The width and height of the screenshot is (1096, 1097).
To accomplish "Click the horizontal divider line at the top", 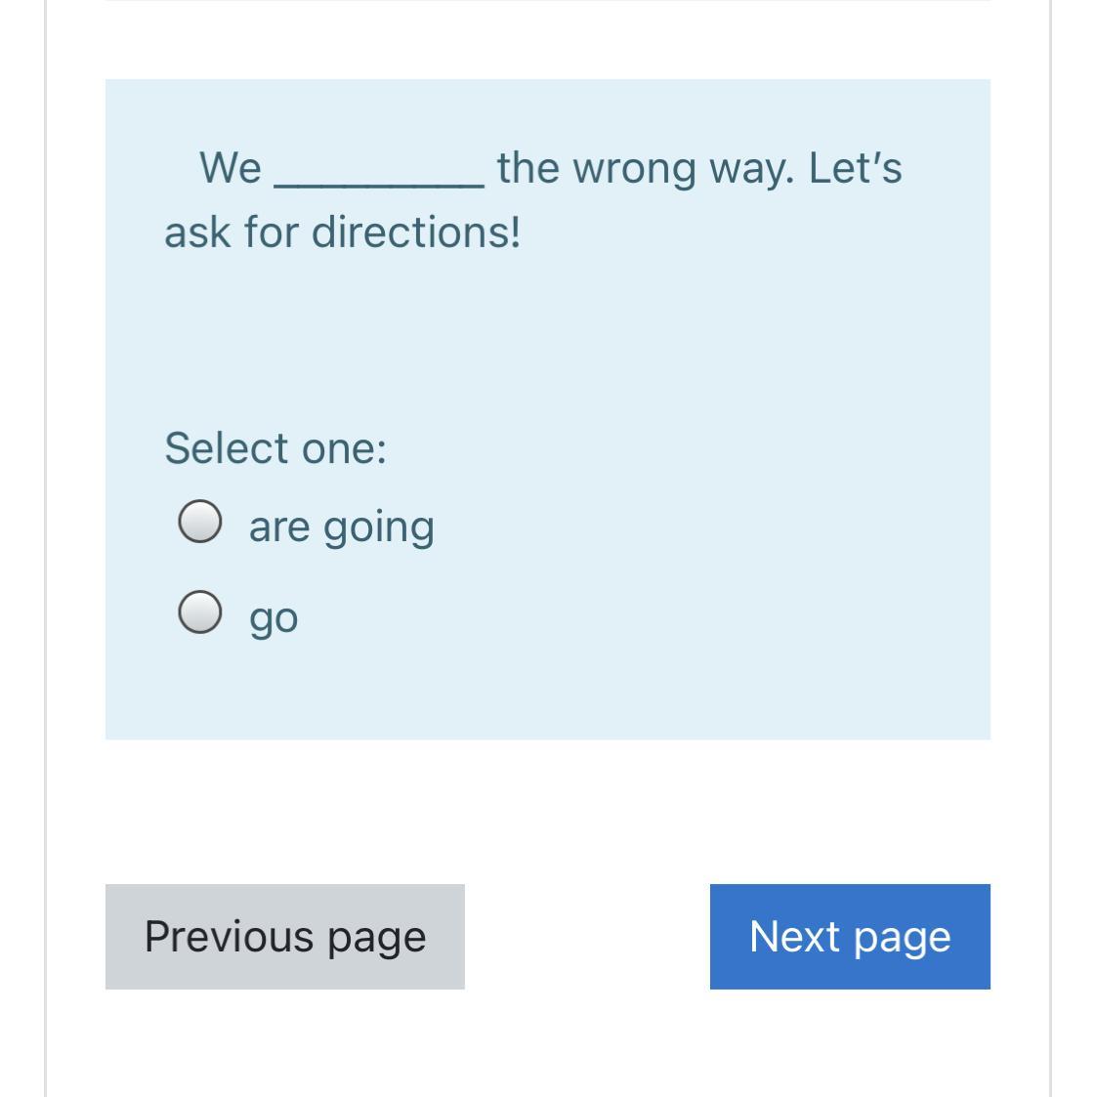I will (548, 1).
